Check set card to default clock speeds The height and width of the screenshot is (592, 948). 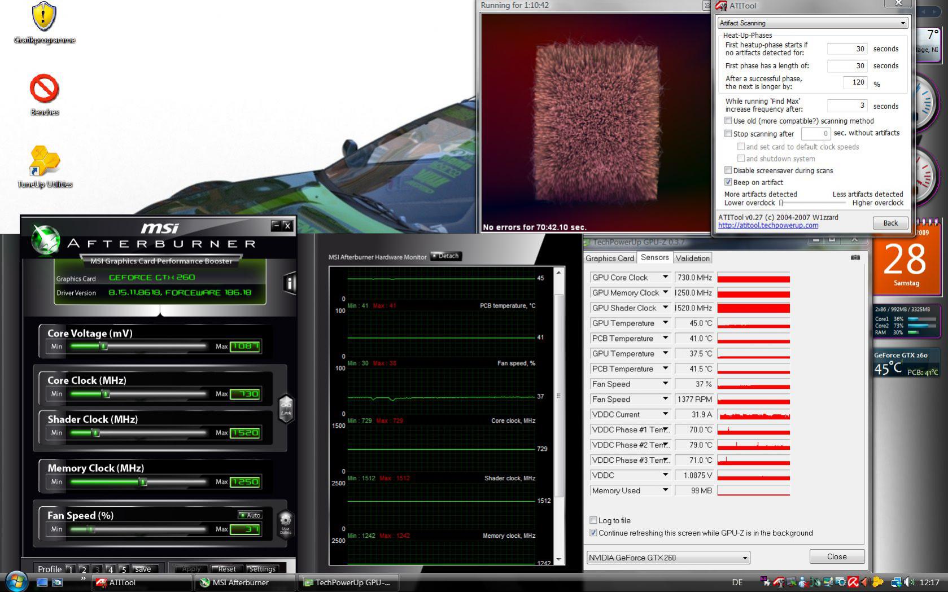click(x=741, y=147)
